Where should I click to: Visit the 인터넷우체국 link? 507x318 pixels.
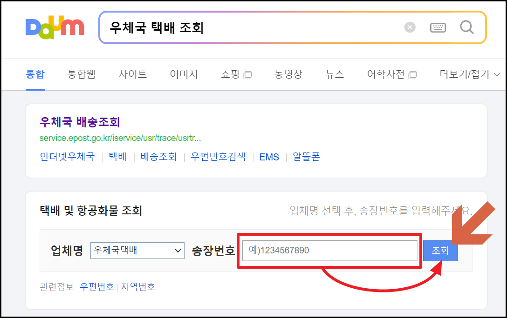66,157
